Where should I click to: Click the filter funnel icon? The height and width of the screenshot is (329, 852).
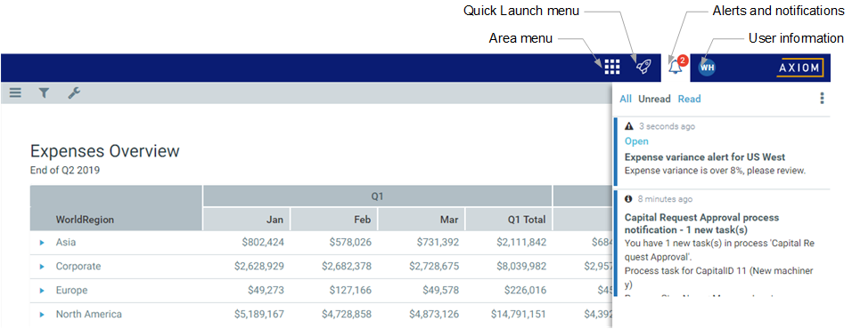point(44,93)
